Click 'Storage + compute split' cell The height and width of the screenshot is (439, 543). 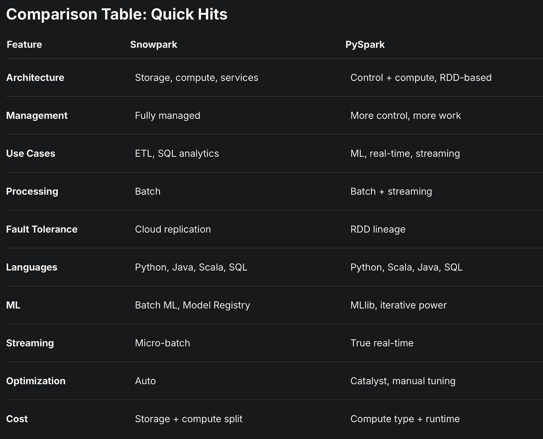point(189,419)
